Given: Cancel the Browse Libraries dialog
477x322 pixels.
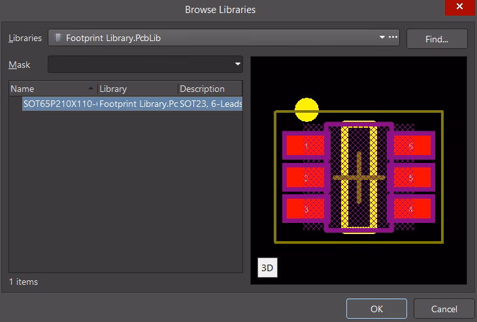Looking at the screenshot, I should (x=444, y=308).
